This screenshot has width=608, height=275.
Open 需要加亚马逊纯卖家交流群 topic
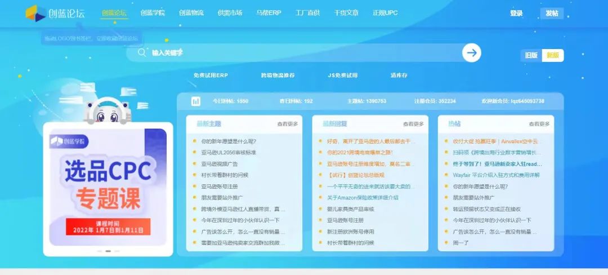(x=243, y=243)
